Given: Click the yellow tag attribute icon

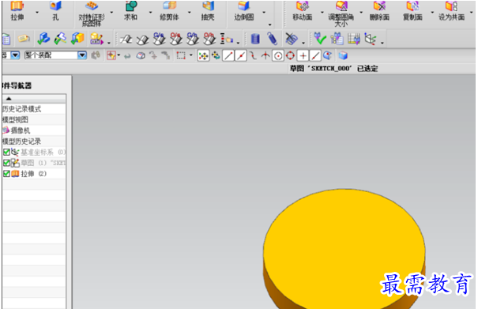Looking at the screenshot, I should [24, 39].
